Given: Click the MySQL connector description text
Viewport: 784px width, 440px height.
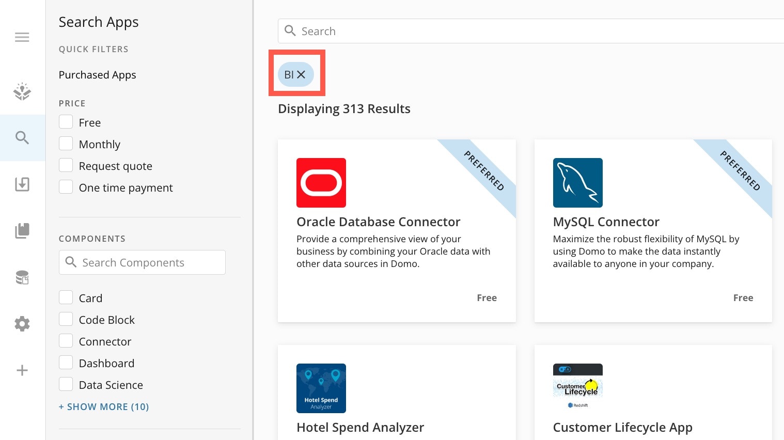Looking at the screenshot, I should [x=646, y=252].
